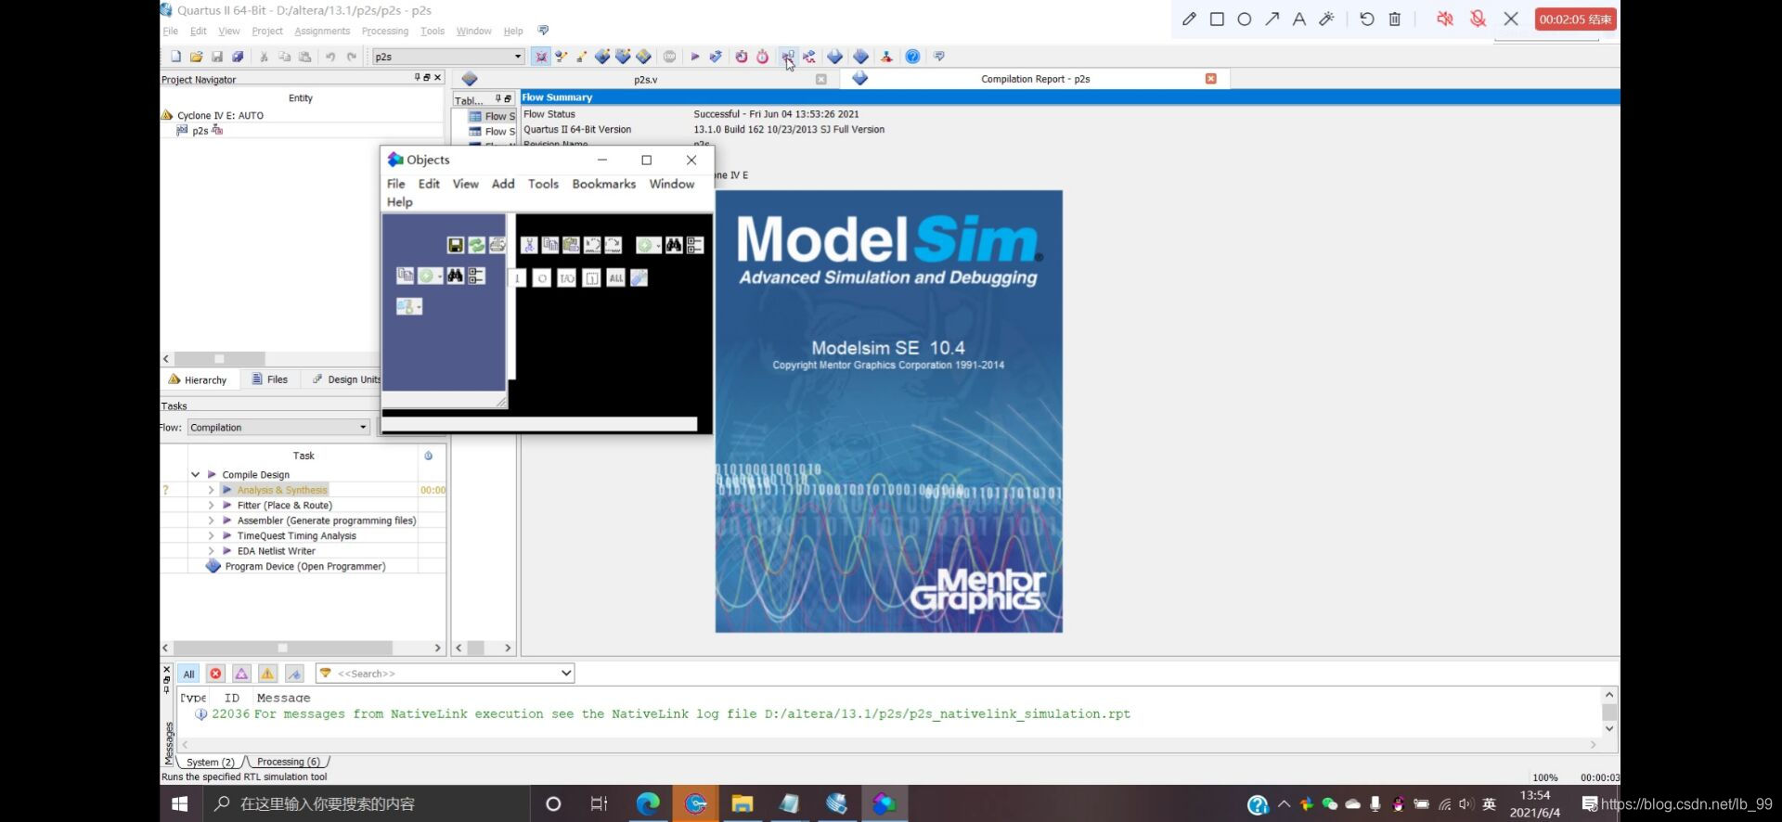Open the p2s revision dropdown

point(518,57)
